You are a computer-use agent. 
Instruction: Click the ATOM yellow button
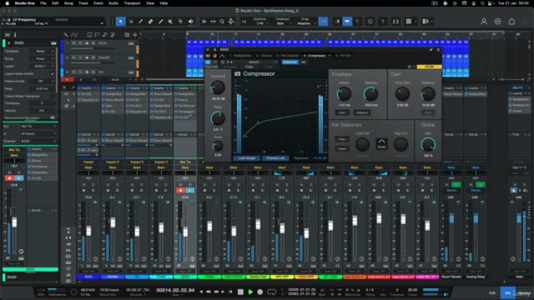coord(429,67)
